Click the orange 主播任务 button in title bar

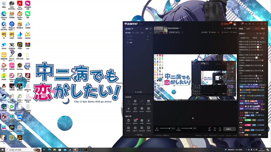225,24
